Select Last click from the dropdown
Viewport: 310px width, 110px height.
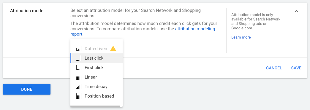pyautogui.click(x=97, y=58)
